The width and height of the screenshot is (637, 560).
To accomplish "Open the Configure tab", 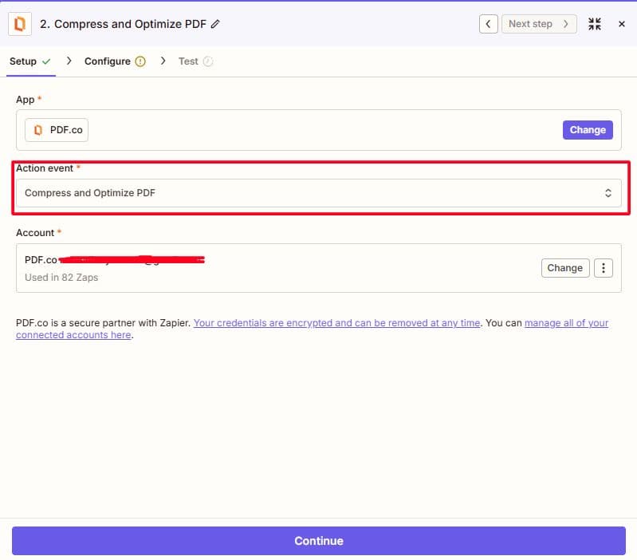I will (x=115, y=61).
